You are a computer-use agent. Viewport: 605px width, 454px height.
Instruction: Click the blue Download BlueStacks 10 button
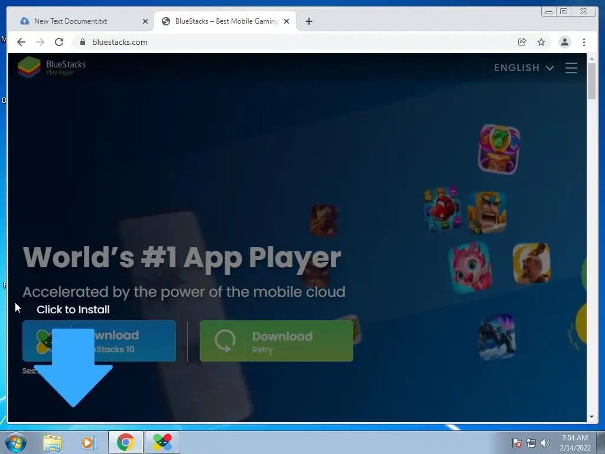(99, 341)
